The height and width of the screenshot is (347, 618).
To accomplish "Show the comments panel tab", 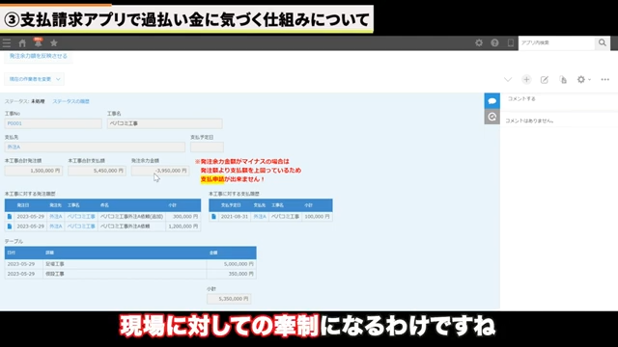I will pos(492,101).
